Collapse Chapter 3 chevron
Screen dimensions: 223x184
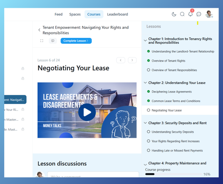[x=145, y=123]
